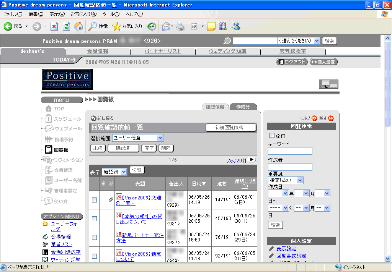Select checkbox for 新規パートナー発注方法 row
Viewport: 392px width, 272px height.
tap(94, 237)
